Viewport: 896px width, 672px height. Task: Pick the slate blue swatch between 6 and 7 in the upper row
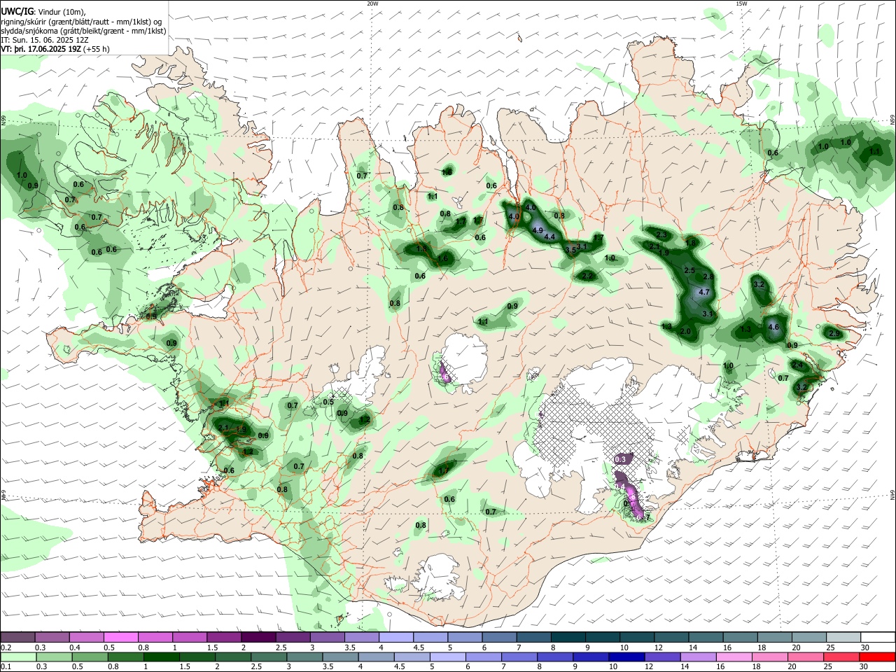(x=498, y=638)
